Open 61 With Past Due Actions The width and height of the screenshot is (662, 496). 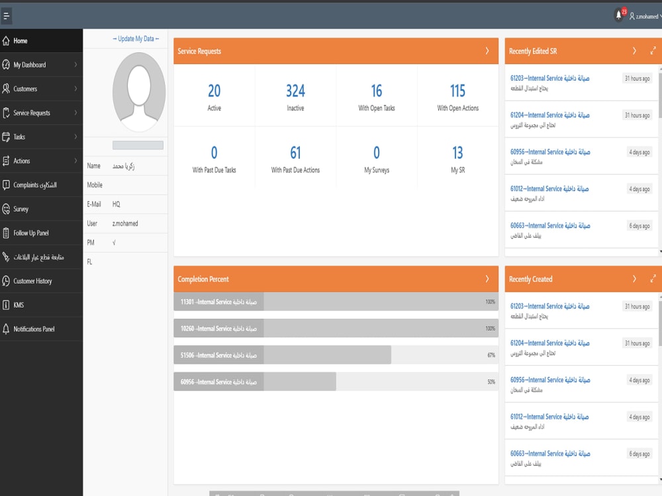pyautogui.click(x=295, y=159)
